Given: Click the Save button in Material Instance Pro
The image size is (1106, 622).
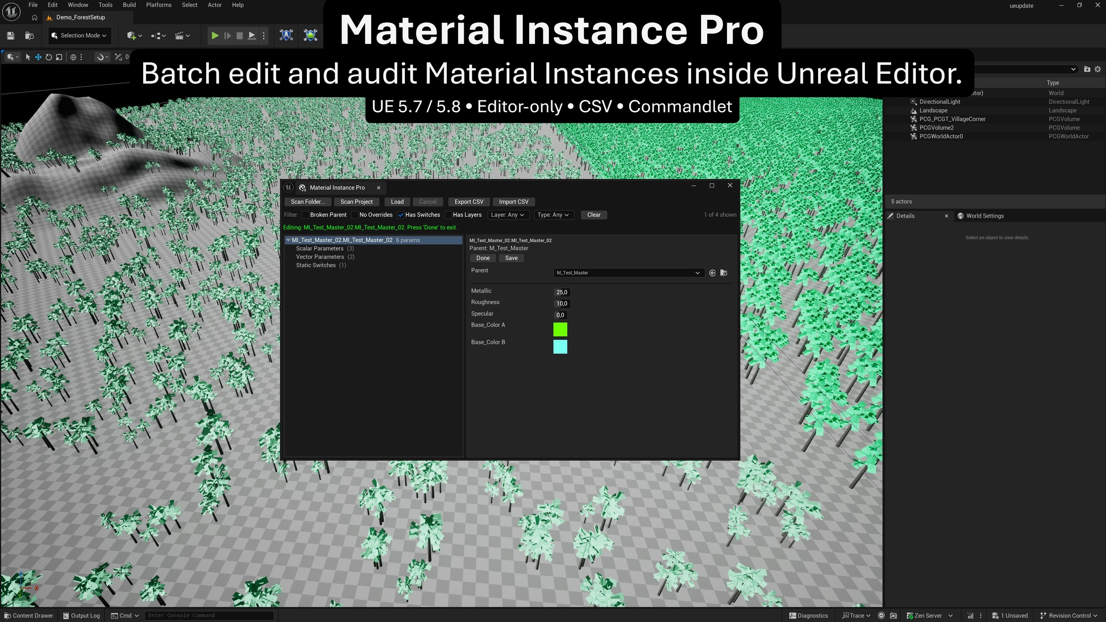Looking at the screenshot, I should point(511,258).
